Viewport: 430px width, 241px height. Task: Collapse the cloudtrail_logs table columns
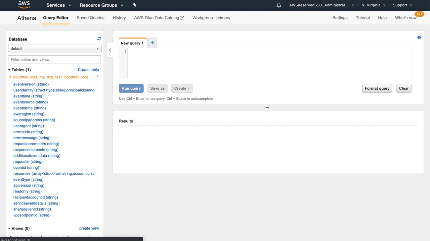point(10,77)
